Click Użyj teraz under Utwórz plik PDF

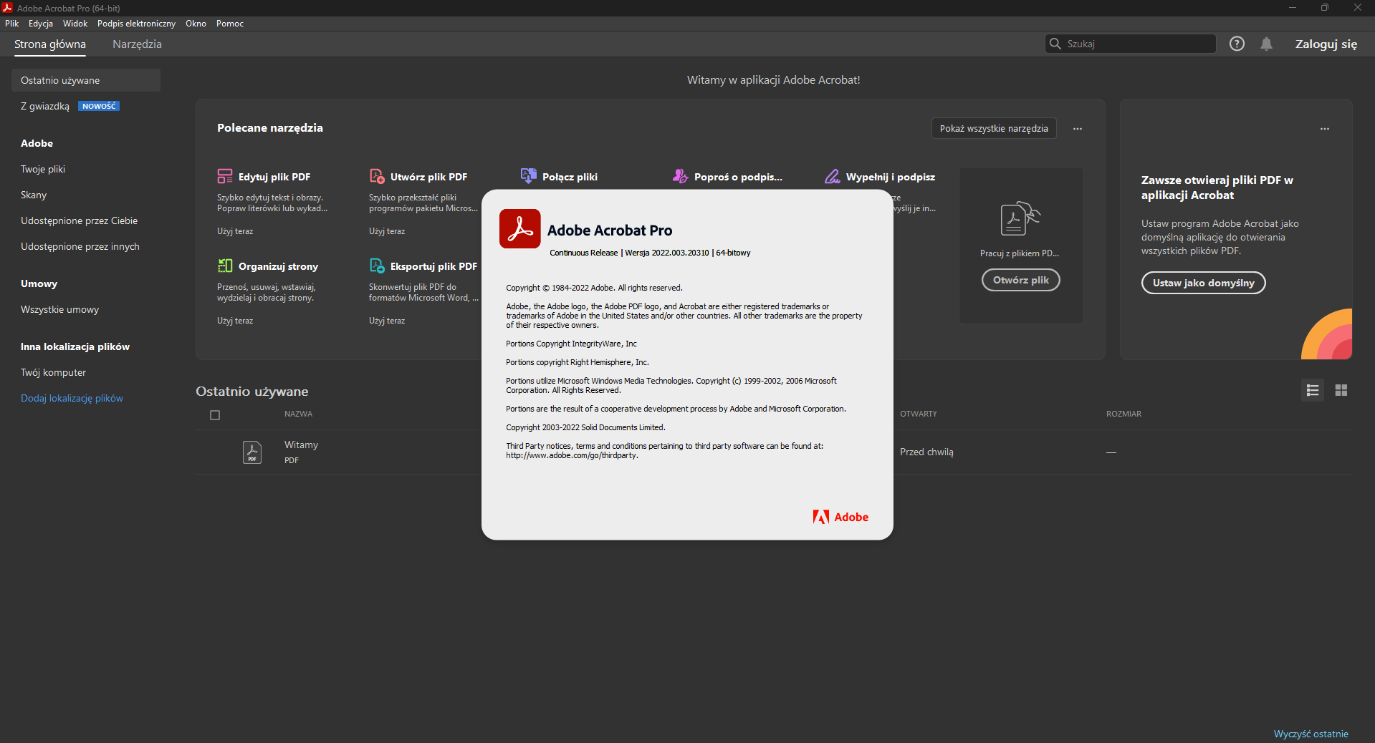pos(387,231)
